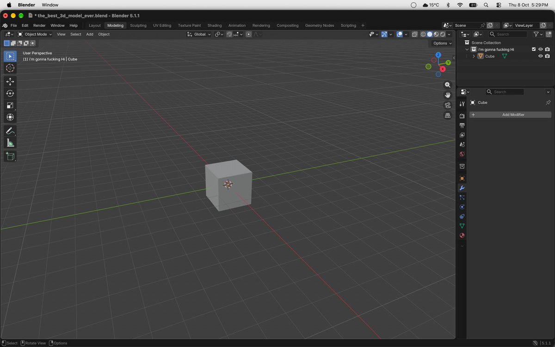The width and height of the screenshot is (555, 347).
Task: Toggle the perspective/orthographic grid icon
Action: pyautogui.click(x=448, y=116)
